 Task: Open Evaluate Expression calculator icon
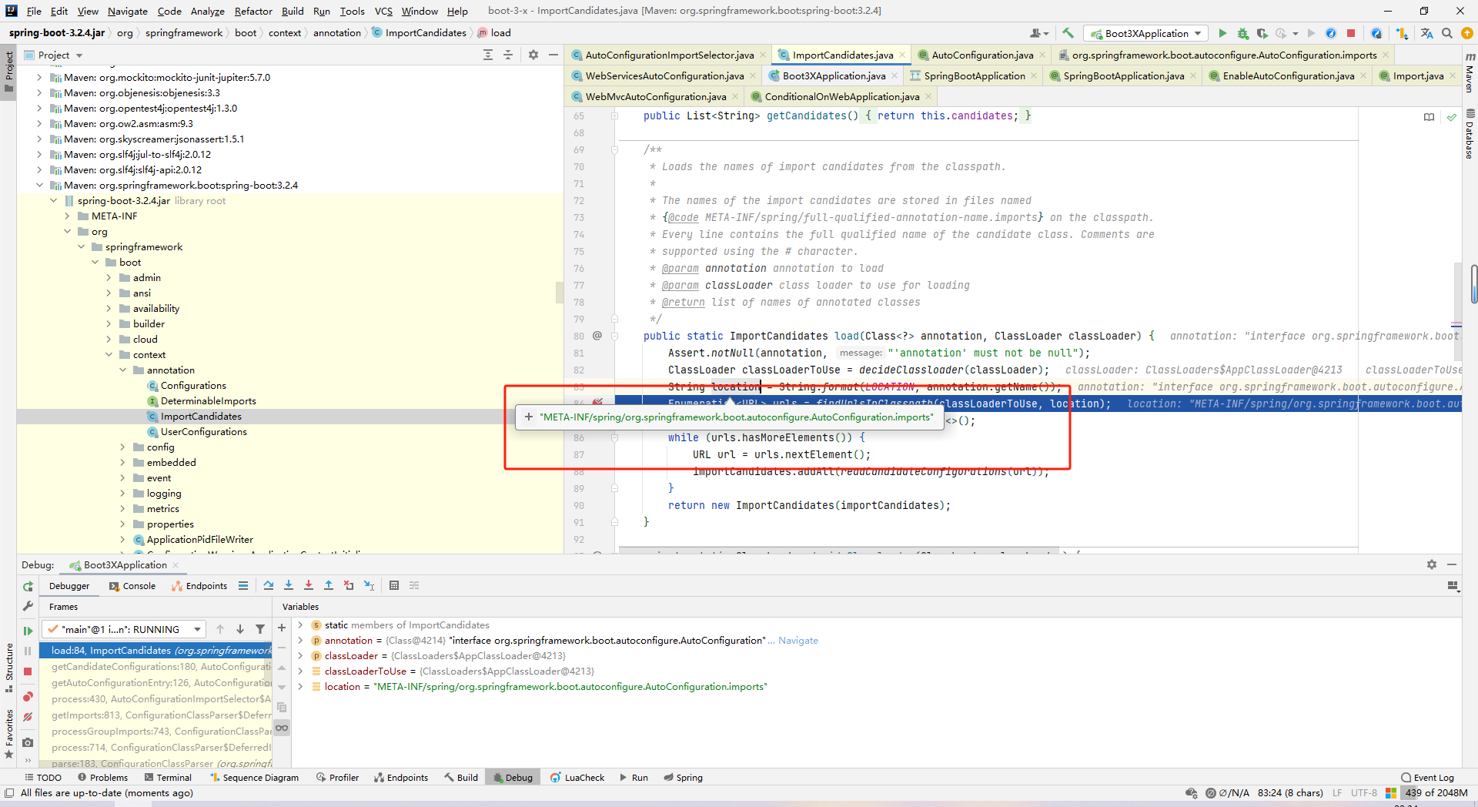click(394, 585)
